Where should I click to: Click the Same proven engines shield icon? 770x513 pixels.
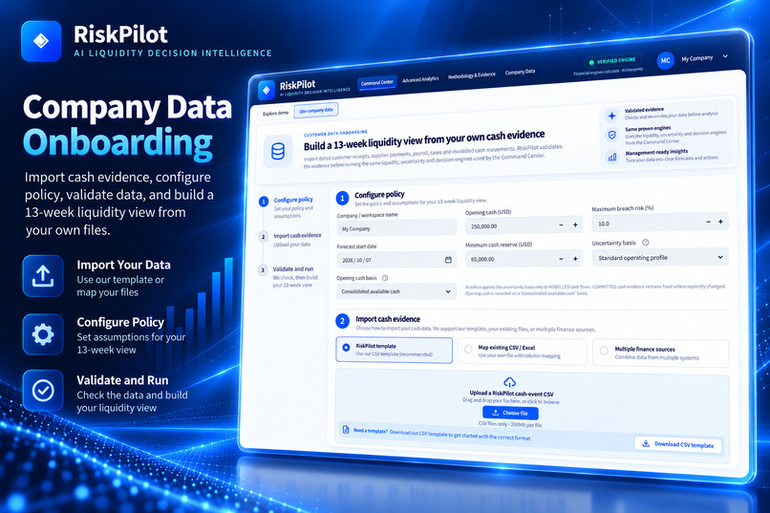tap(611, 135)
